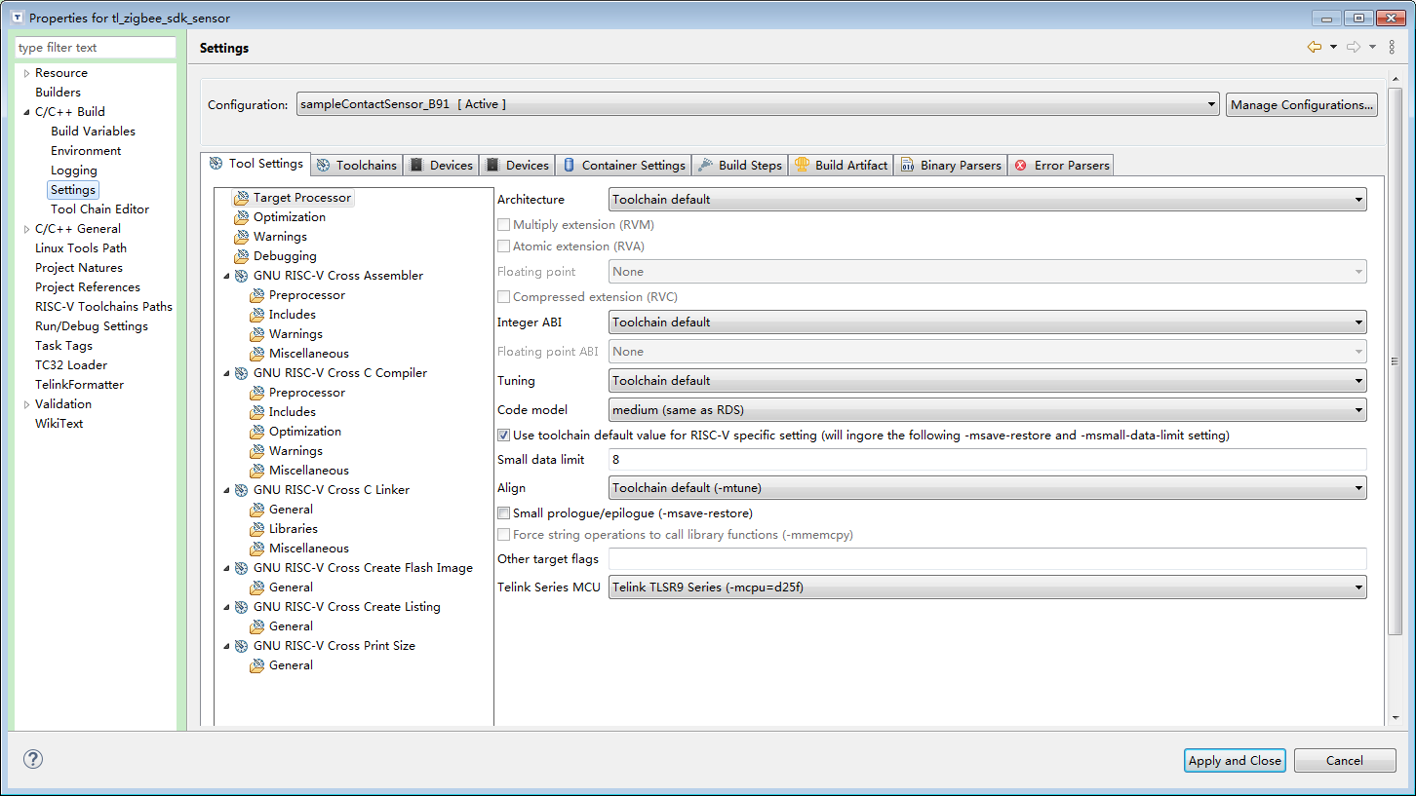Click the GNU RISC-V Cross C Compiler icon
This screenshot has height=796, width=1416.
click(x=242, y=373)
